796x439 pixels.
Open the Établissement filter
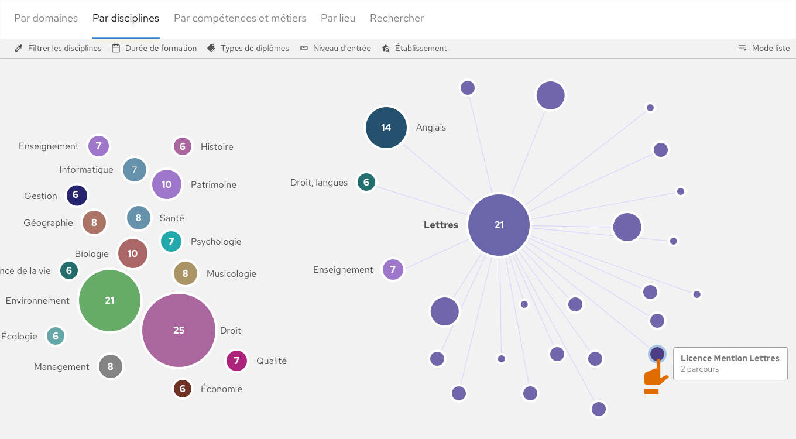(x=414, y=48)
